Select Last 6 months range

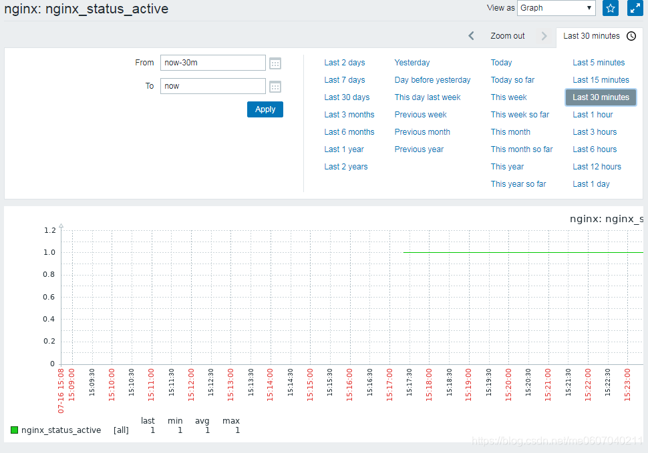(349, 132)
